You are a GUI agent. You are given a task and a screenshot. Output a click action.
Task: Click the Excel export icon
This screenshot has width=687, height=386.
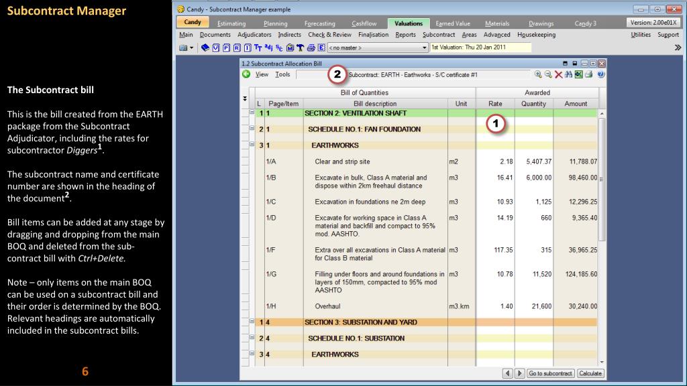[x=579, y=75]
